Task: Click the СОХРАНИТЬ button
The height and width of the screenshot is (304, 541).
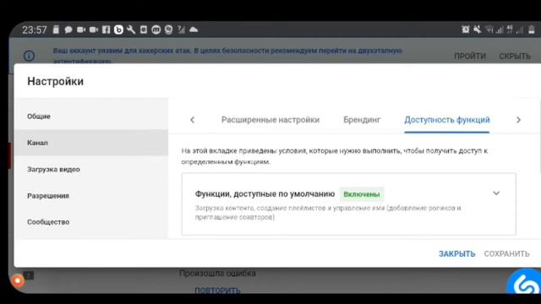Action: (x=507, y=253)
